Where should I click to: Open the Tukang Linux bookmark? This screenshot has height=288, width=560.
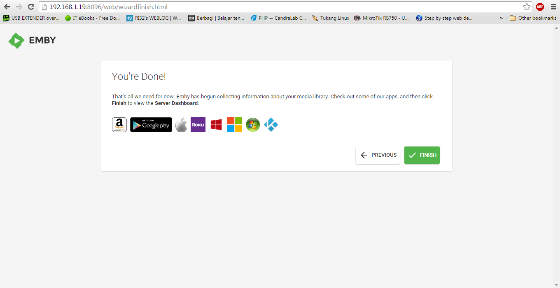tap(331, 18)
